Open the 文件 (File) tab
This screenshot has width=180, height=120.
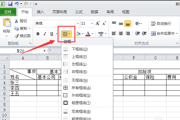point(8,12)
